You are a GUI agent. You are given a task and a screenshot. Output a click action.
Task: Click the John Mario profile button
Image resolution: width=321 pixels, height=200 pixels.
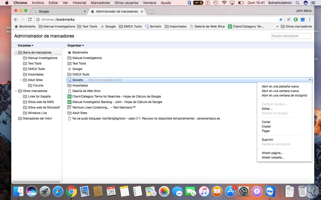(304, 11)
